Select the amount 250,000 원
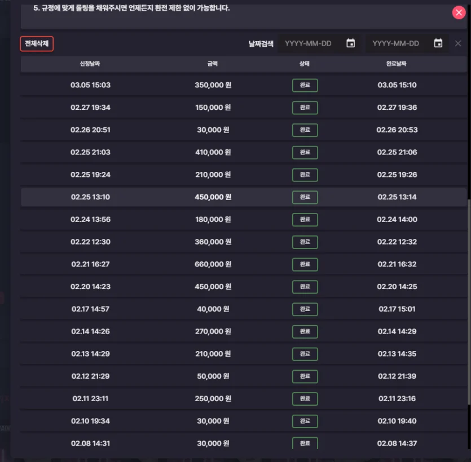Viewport: 471px width, 462px height. (x=213, y=399)
